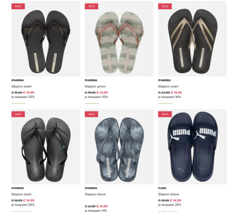Click the 'je bespaart 31%' savings text

(96, 211)
